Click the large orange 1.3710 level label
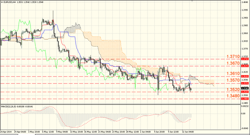250x135 pixels. pos(233,56)
